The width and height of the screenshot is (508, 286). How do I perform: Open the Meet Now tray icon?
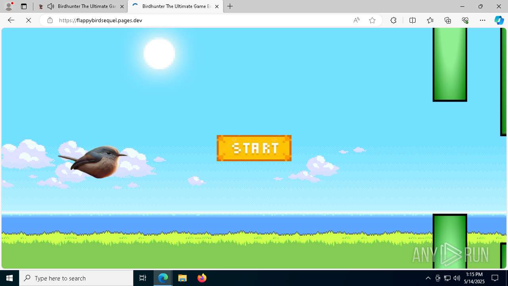click(x=438, y=278)
